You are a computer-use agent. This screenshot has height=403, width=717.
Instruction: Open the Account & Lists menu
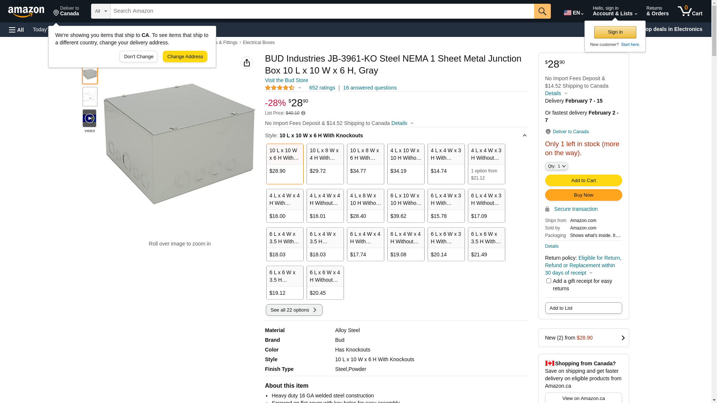coord(615,11)
